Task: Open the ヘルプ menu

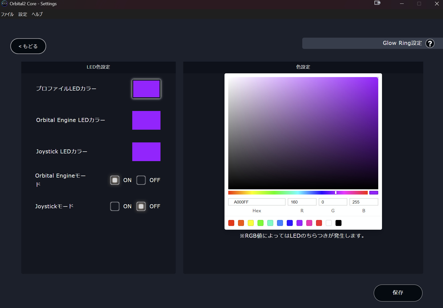Action: click(37, 14)
